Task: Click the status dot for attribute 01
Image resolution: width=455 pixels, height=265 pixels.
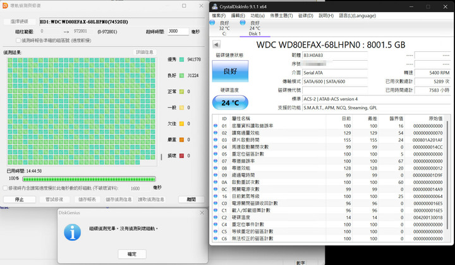Action: (215, 125)
